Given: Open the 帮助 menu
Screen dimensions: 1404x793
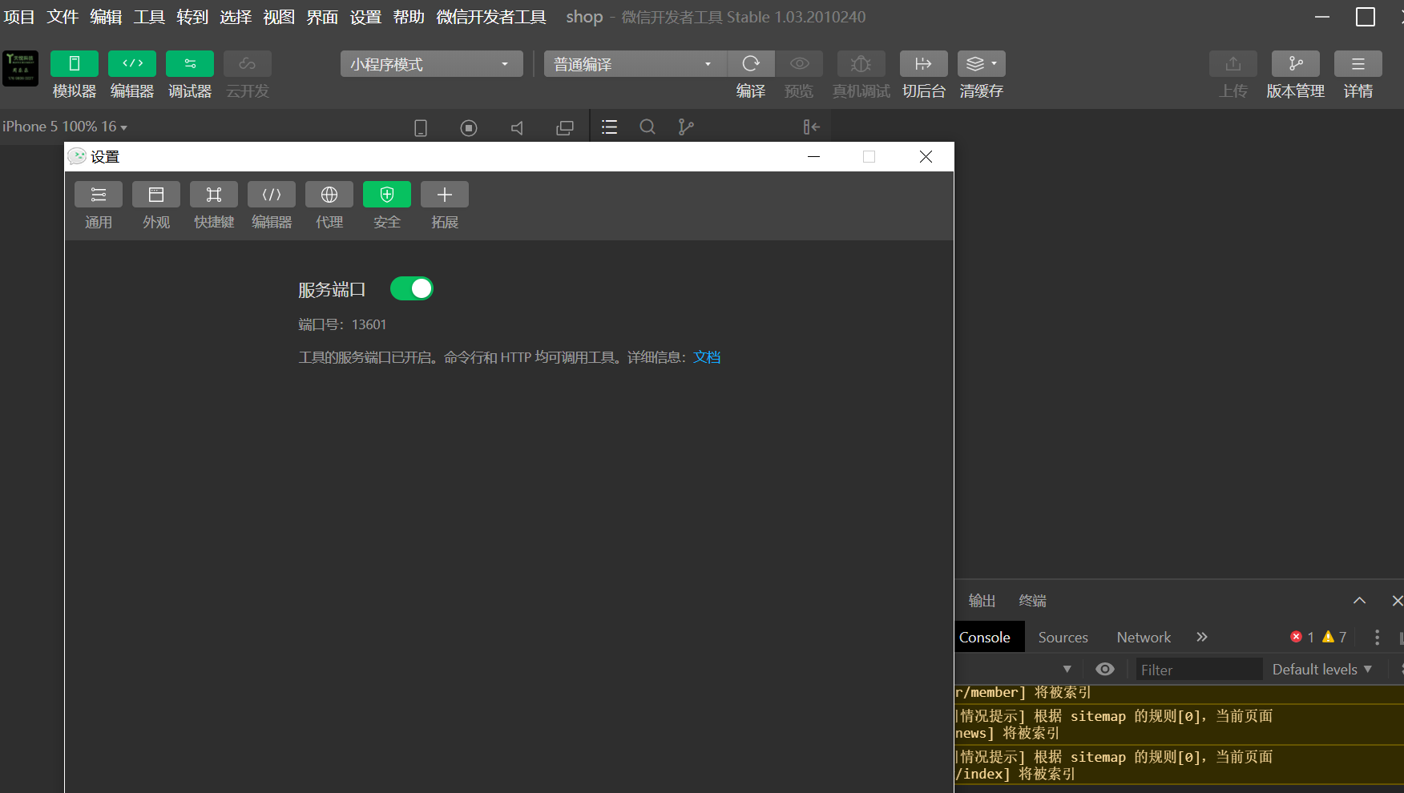Looking at the screenshot, I should pos(408,16).
